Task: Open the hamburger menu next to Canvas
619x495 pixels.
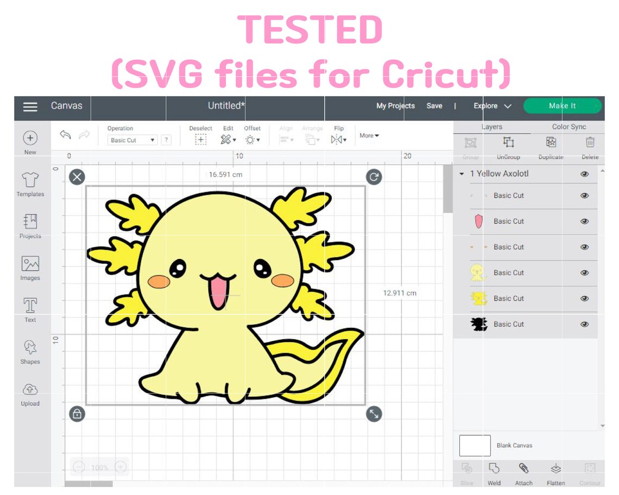Action: coord(30,106)
